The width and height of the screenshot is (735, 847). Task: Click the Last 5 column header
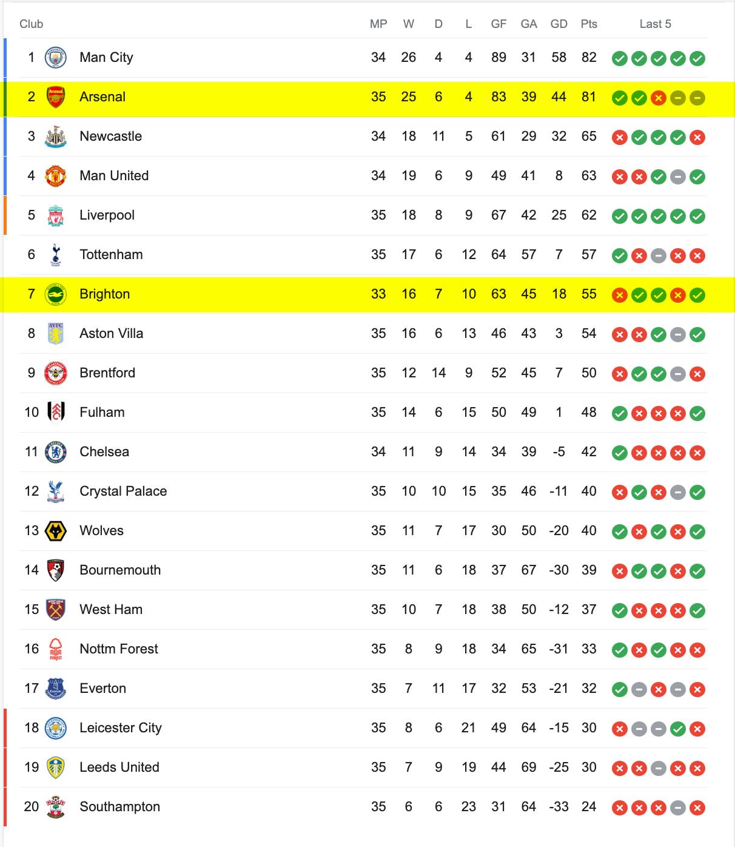[656, 24]
